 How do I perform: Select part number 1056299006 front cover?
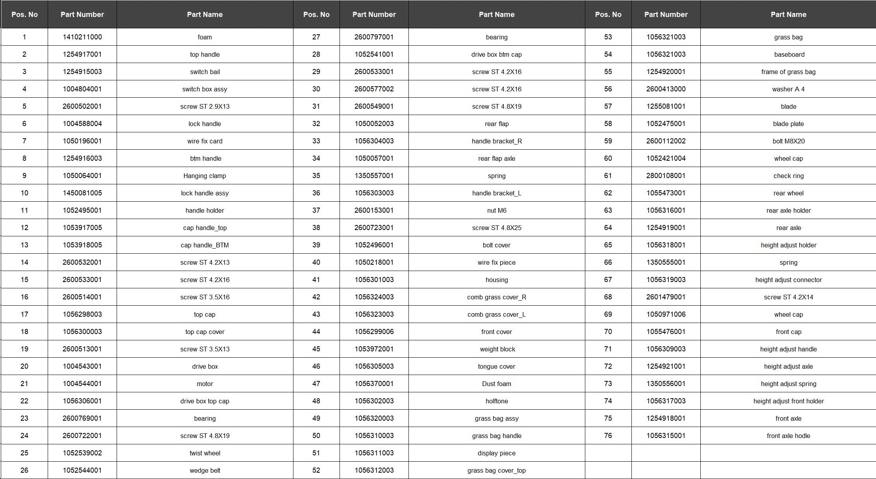coord(374,332)
